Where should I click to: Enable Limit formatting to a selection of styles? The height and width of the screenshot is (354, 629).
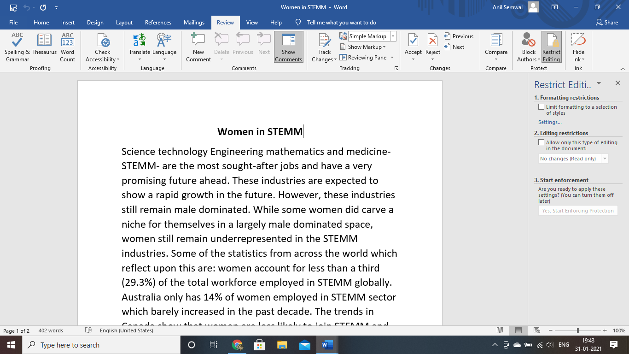(x=542, y=107)
